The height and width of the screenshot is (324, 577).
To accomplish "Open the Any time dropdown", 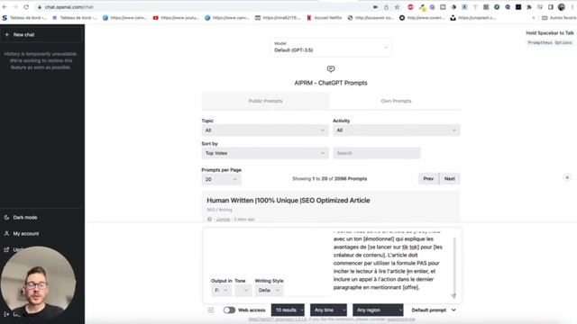I will coord(328,310).
